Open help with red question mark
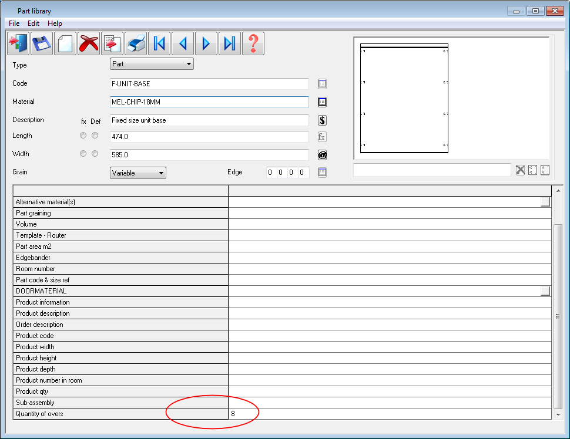The height and width of the screenshot is (439, 570). 253,43
